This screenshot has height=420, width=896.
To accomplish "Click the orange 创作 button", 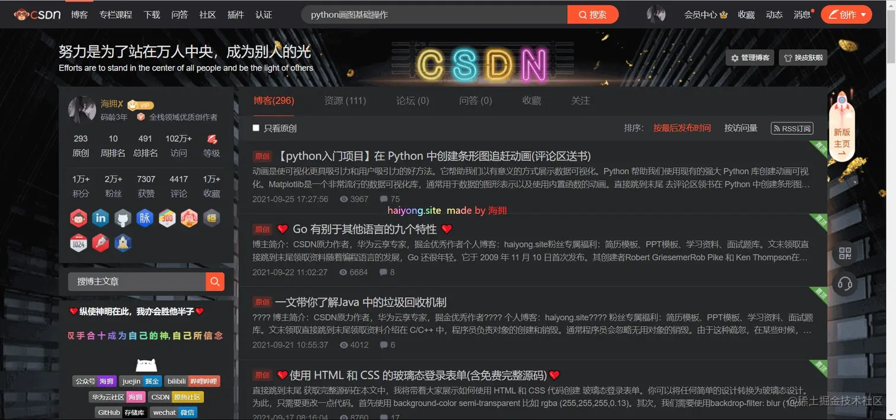I will (846, 14).
